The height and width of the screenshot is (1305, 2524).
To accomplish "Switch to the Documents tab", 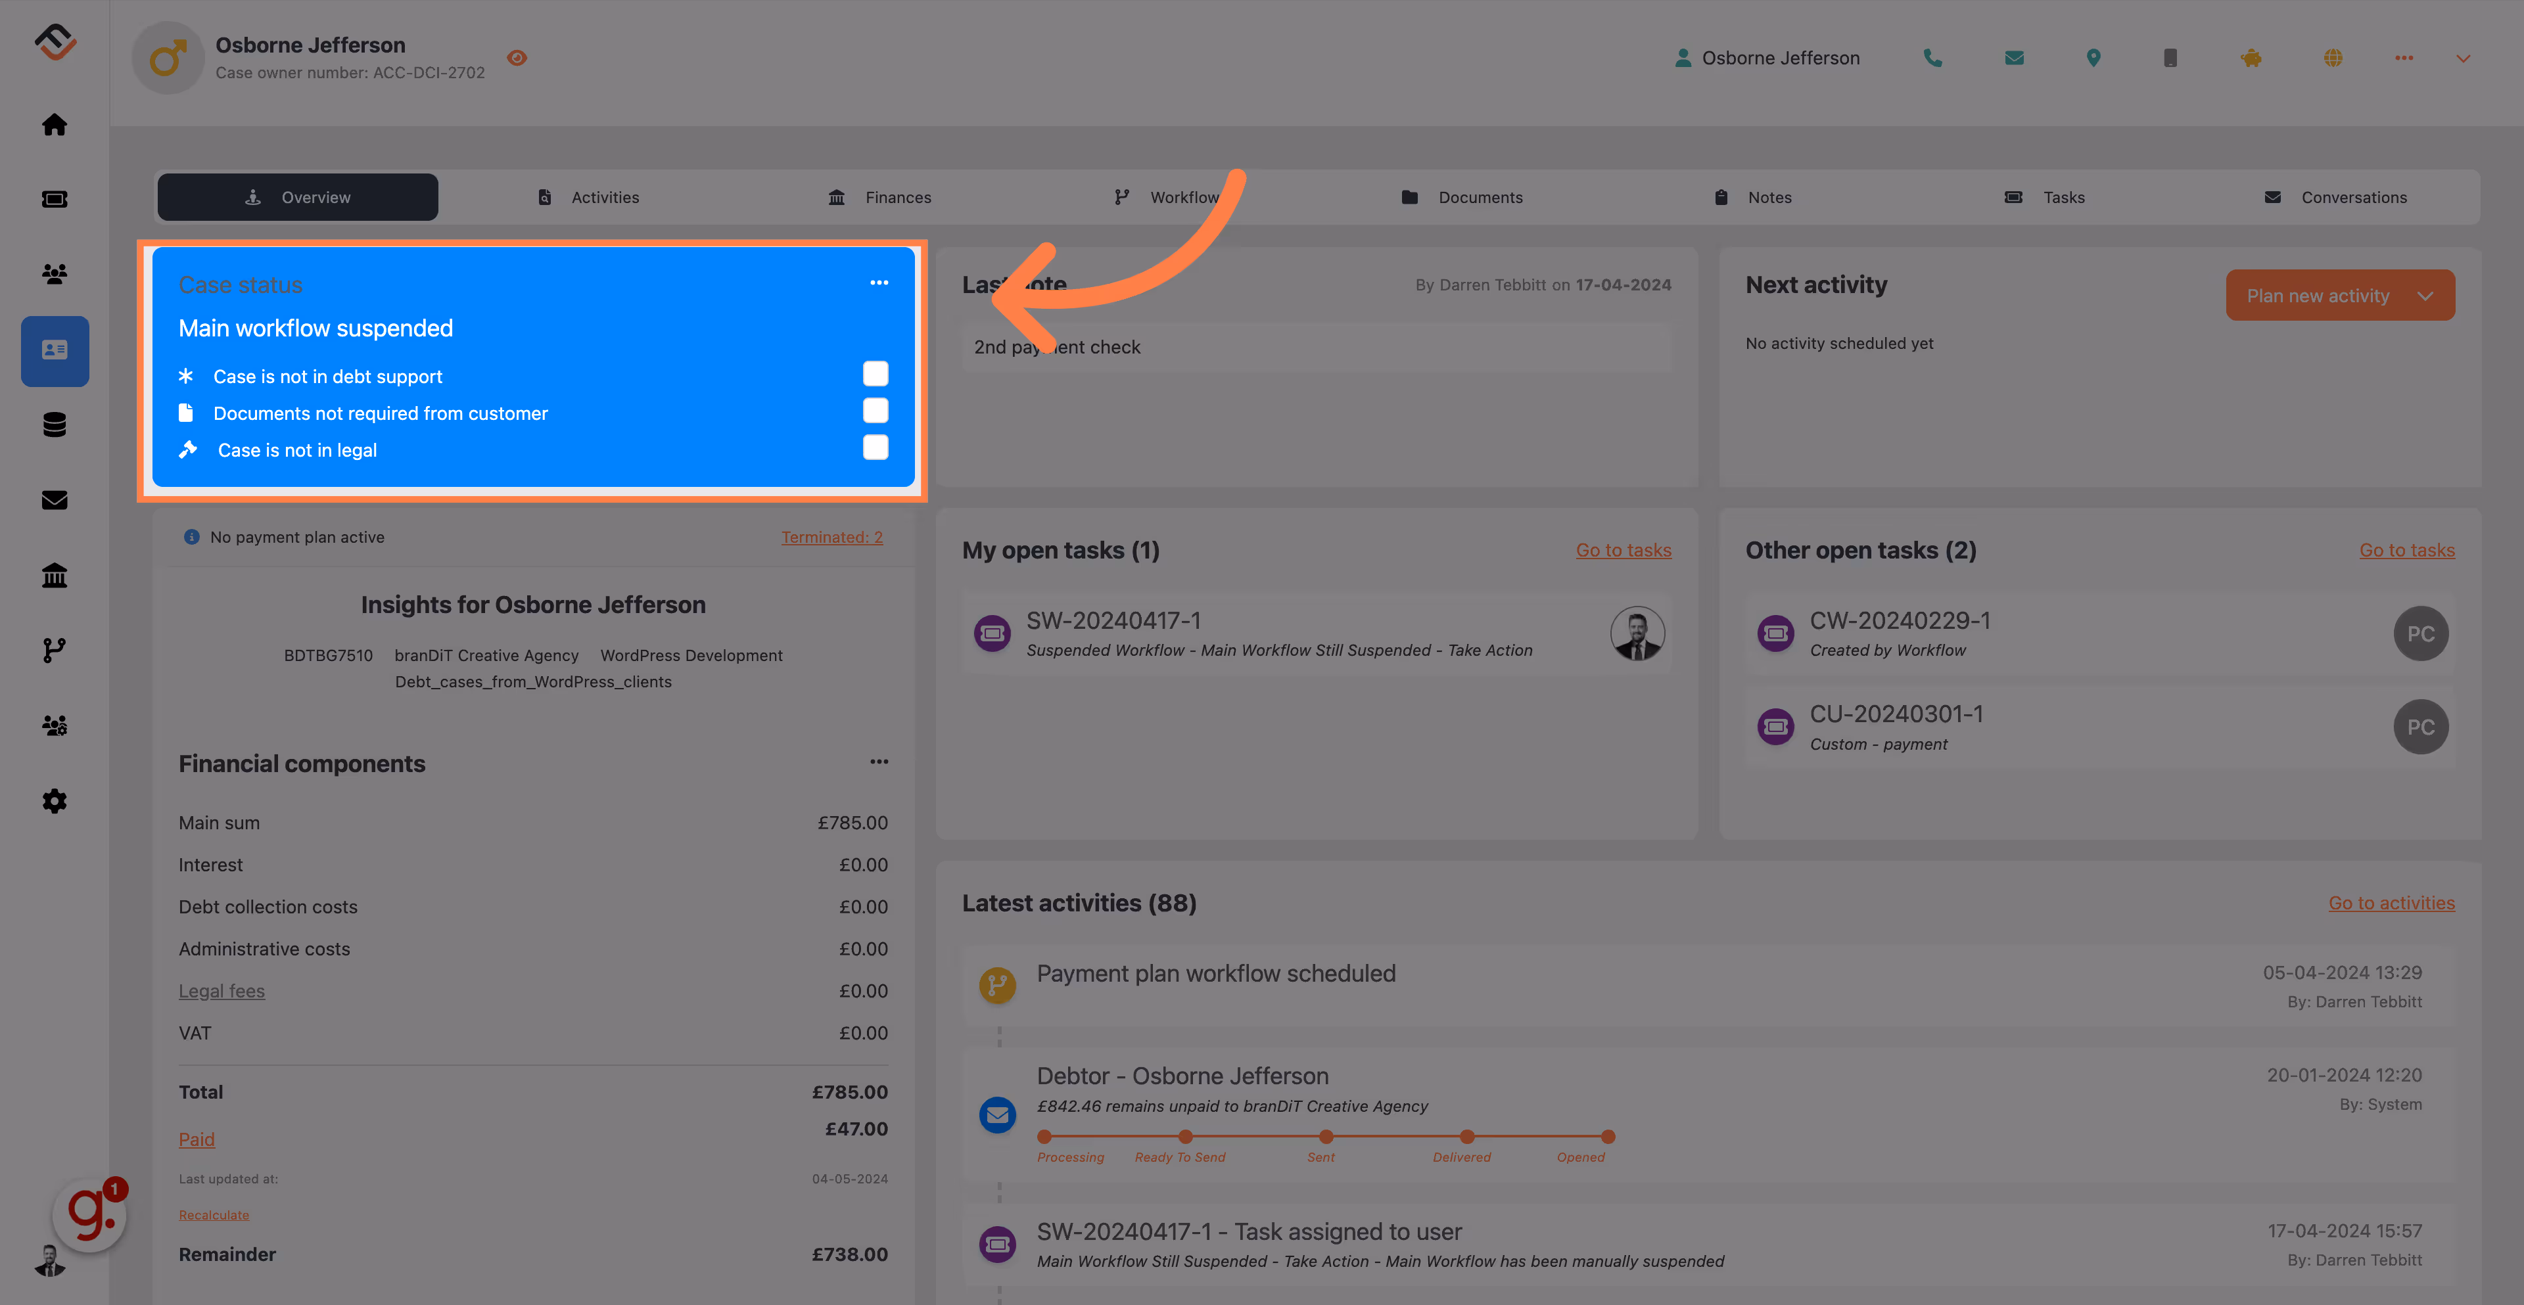I will (x=1462, y=197).
